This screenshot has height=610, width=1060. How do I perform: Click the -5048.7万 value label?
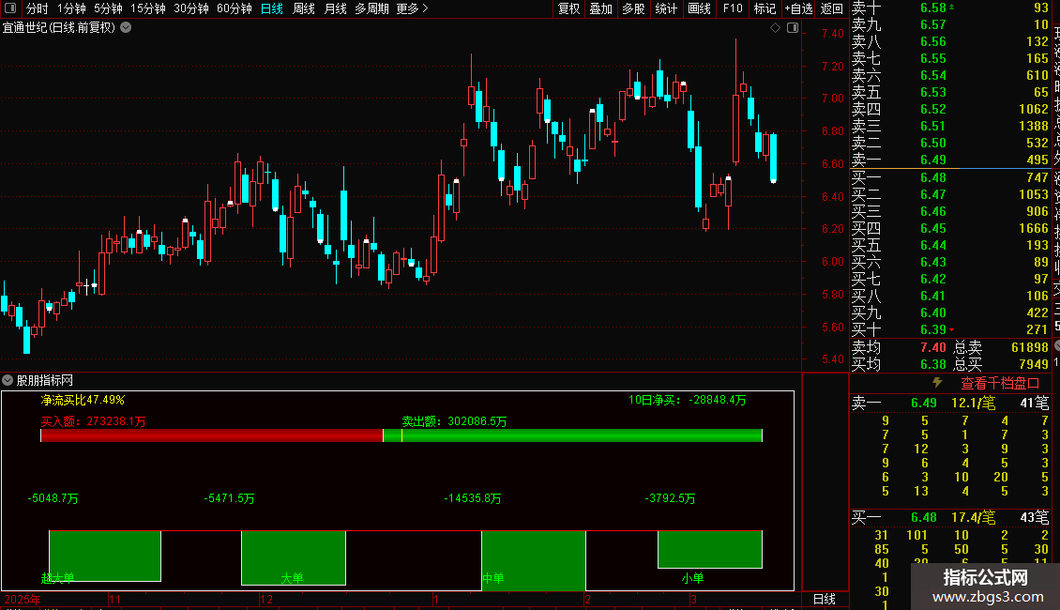pos(53,498)
